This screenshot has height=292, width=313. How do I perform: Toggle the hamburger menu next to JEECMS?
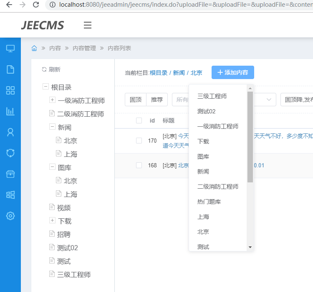pyautogui.click(x=88, y=25)
